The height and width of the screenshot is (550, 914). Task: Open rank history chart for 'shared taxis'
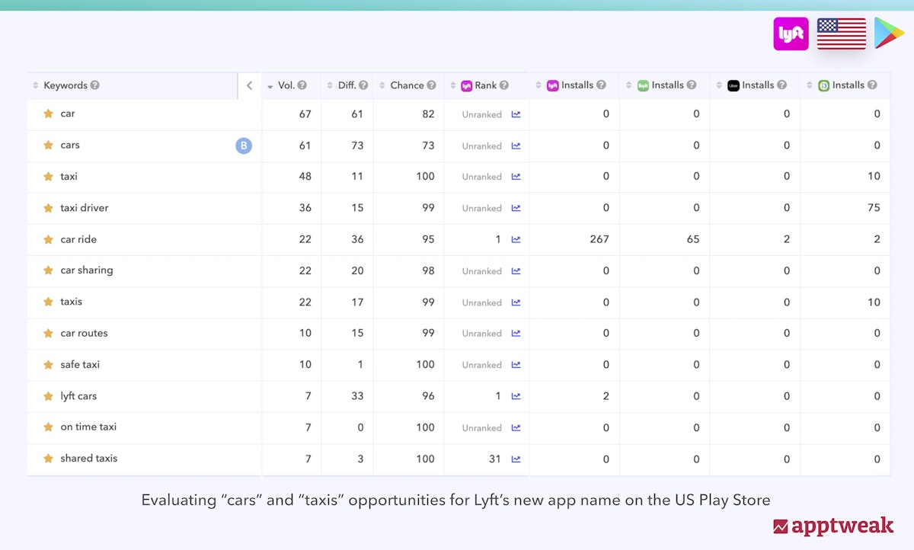point(516,459)
